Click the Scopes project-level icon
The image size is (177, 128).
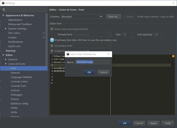pos(44,37)
